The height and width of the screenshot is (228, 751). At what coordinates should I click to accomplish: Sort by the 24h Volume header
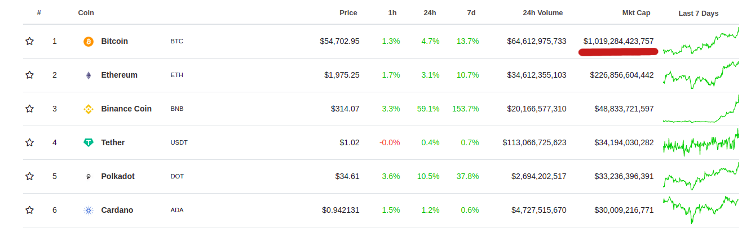pyautogui.click(x=543, y=12)
